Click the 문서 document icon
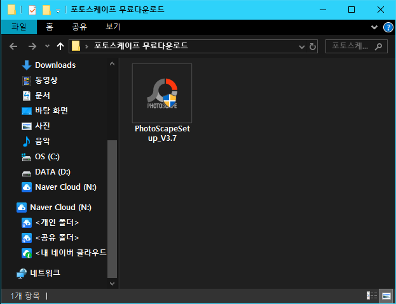Viewport: 396px width, 304px height. tap(27, 96)
